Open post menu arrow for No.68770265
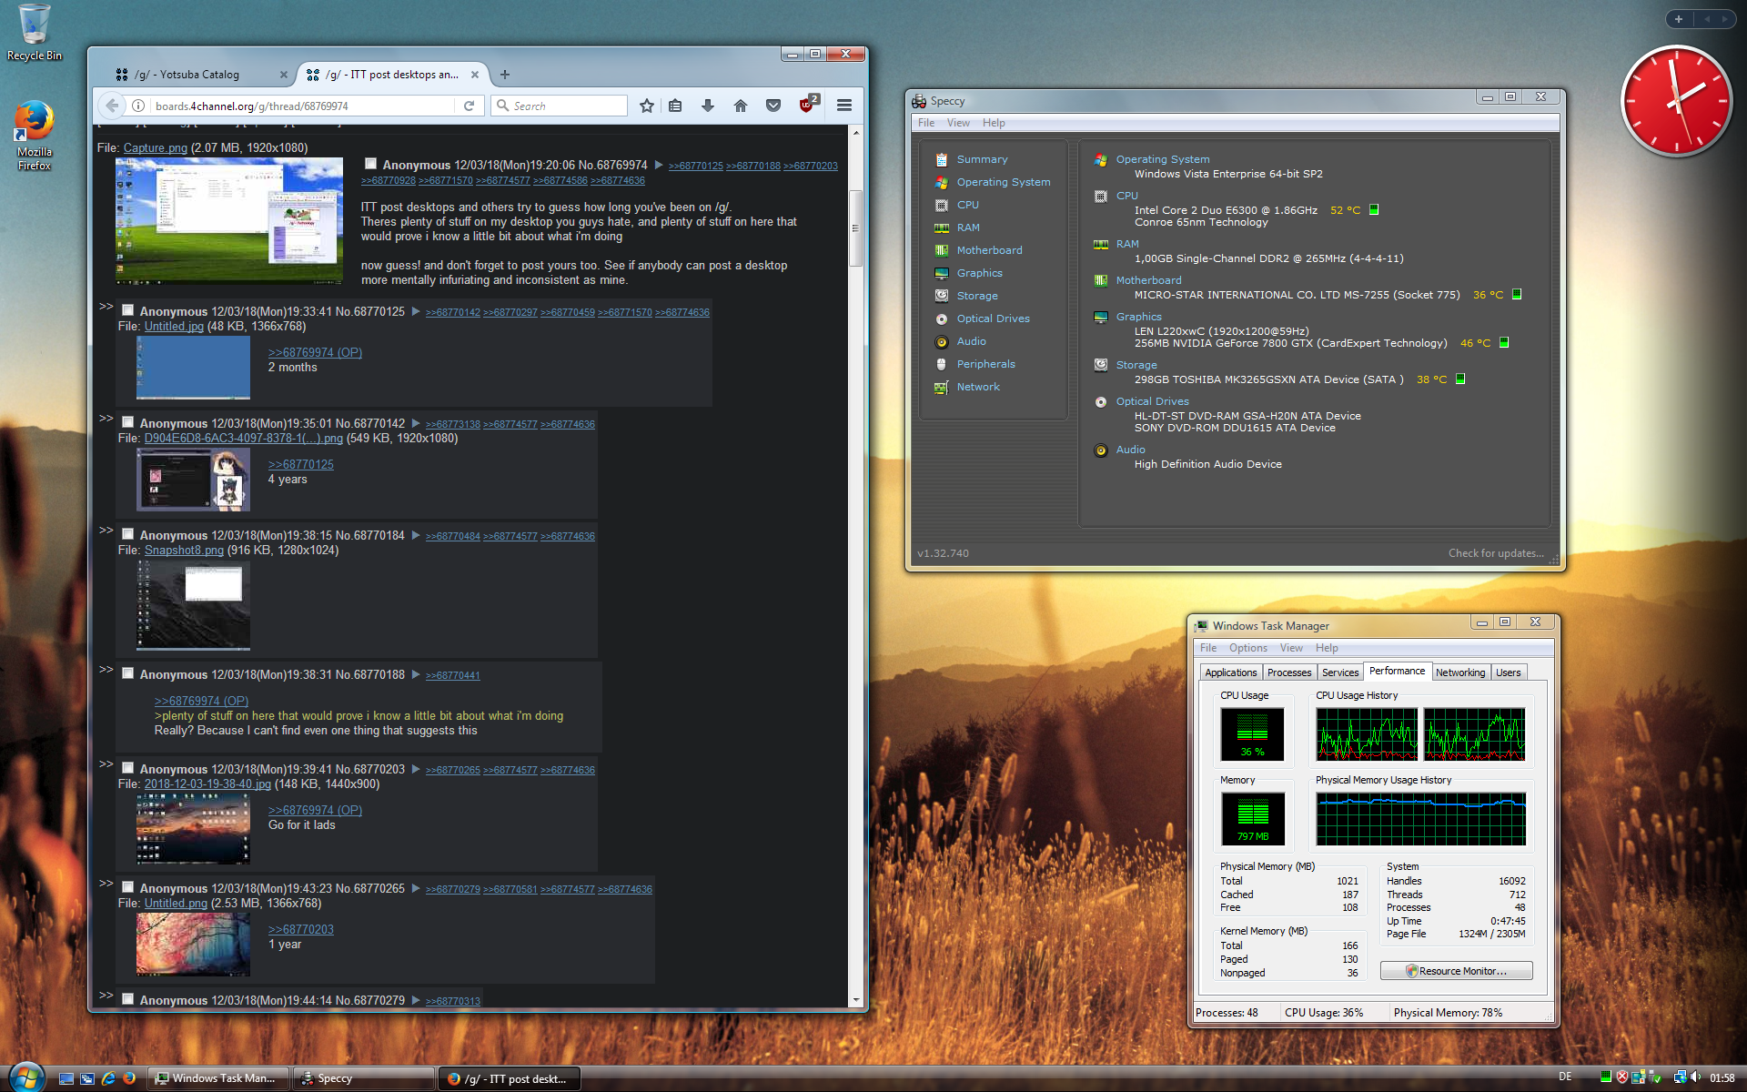The width and height of the screenshot is (1747, 1092). pyautogui.click(x=416, y=888)
